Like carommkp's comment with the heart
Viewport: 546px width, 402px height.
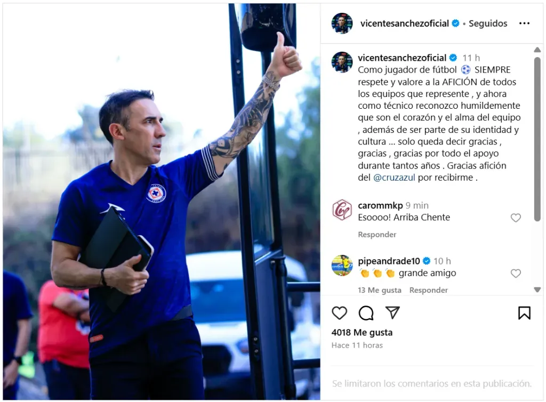pyautogui.click(x=516, y=218)
